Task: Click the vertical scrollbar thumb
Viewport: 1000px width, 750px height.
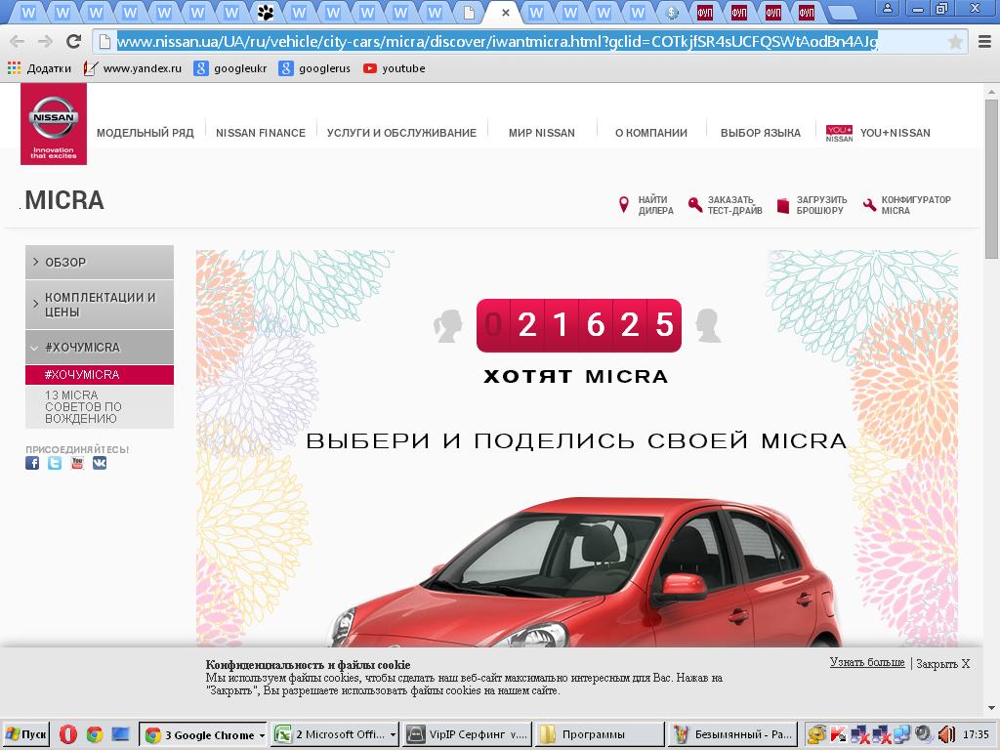Action: (992, 179)
